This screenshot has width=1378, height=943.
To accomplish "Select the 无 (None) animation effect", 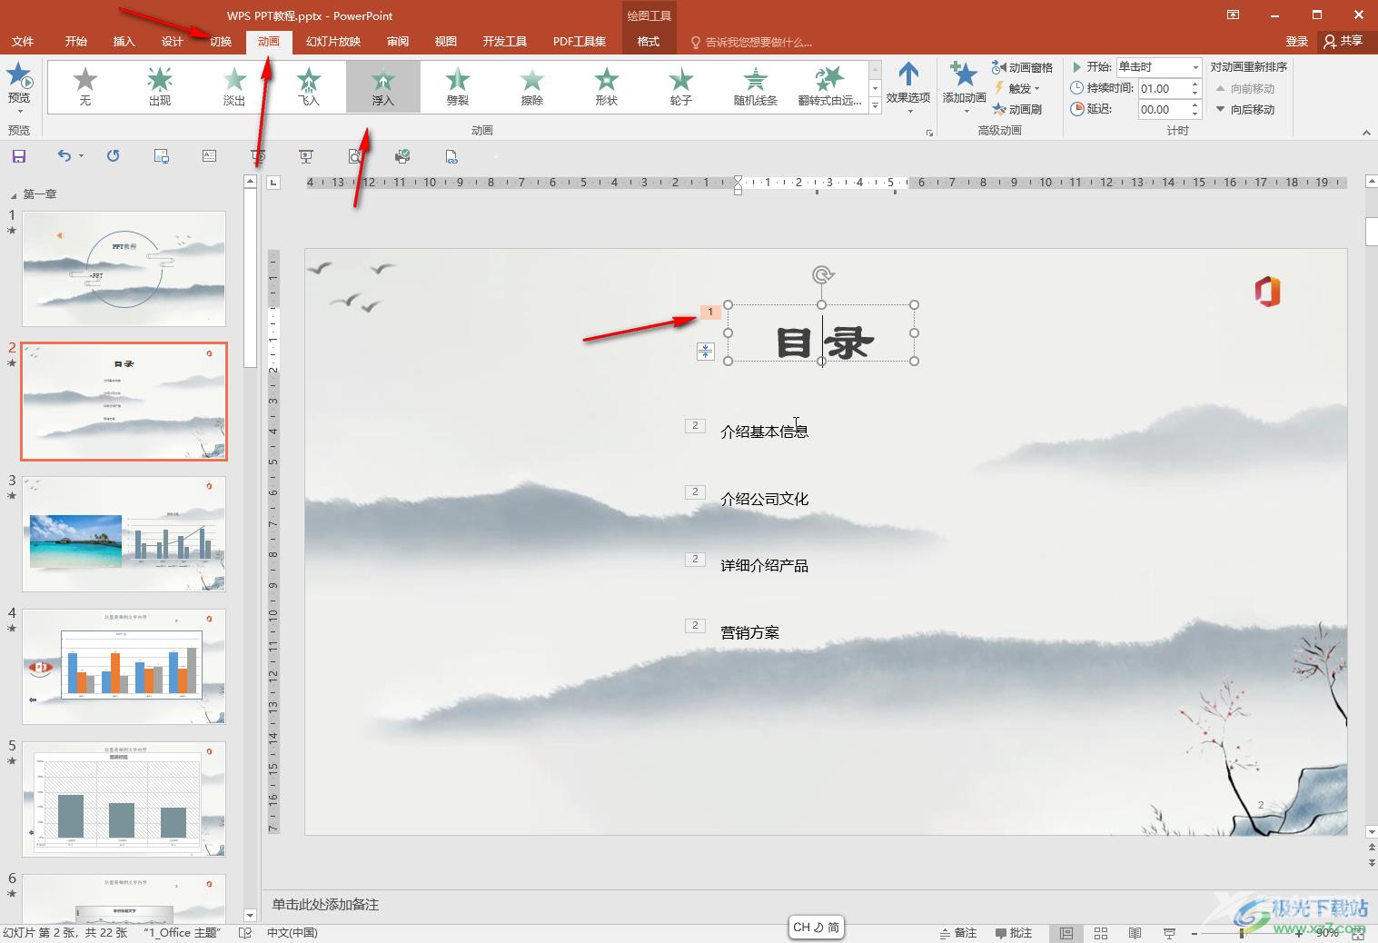I will click(85, 87).
